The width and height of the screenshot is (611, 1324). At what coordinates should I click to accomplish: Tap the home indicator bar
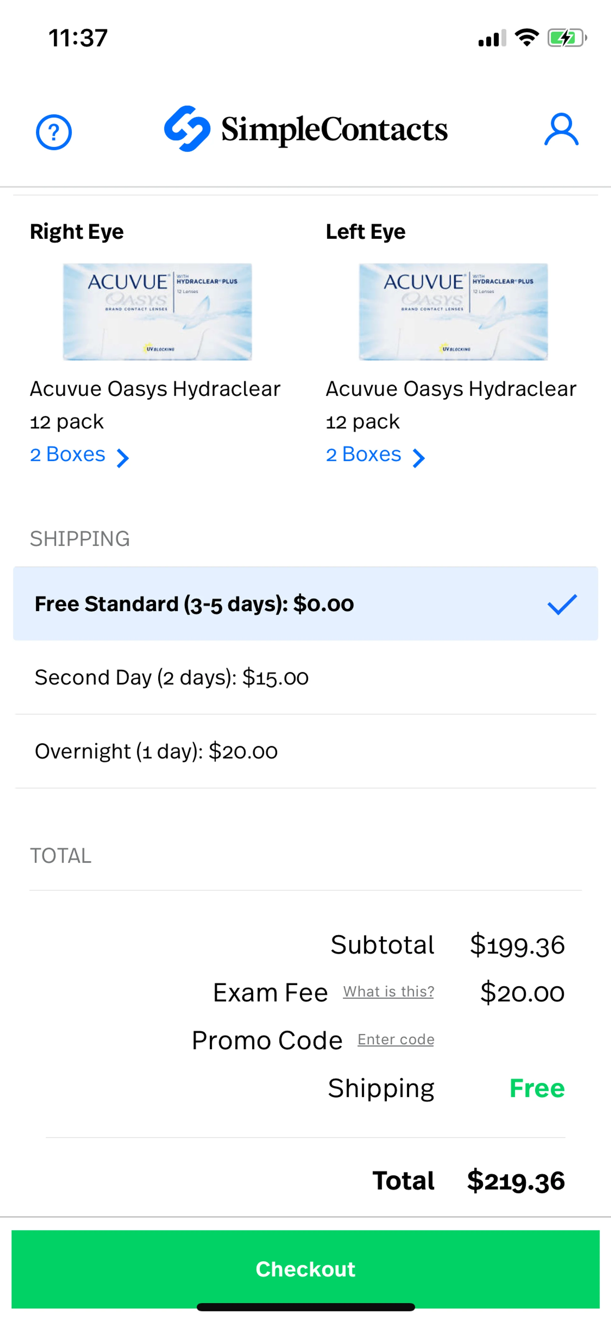tap(305, 1306)
